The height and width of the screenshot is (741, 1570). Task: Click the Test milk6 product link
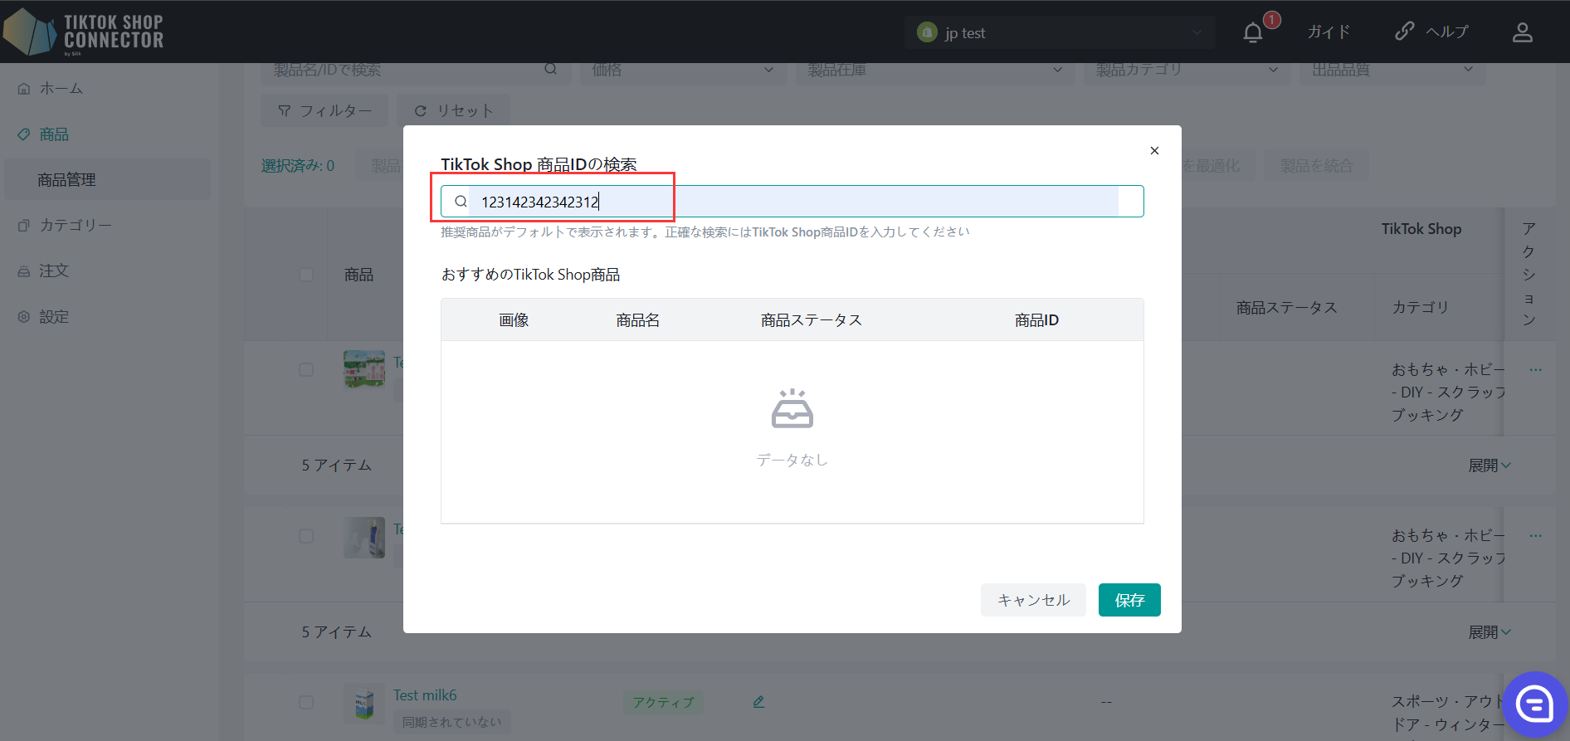tap(425, 695)
